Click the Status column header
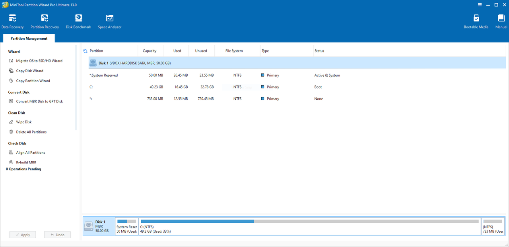 pyautogui.click(x=319, y=51)
